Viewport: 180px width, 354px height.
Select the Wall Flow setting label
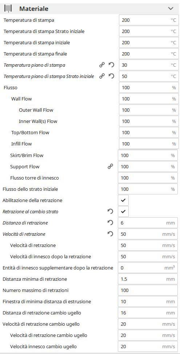[x=21, y=99]
